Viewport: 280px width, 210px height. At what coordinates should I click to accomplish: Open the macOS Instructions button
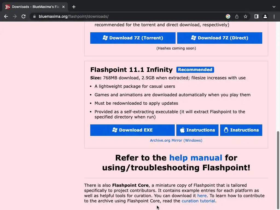tap(197, 130)
